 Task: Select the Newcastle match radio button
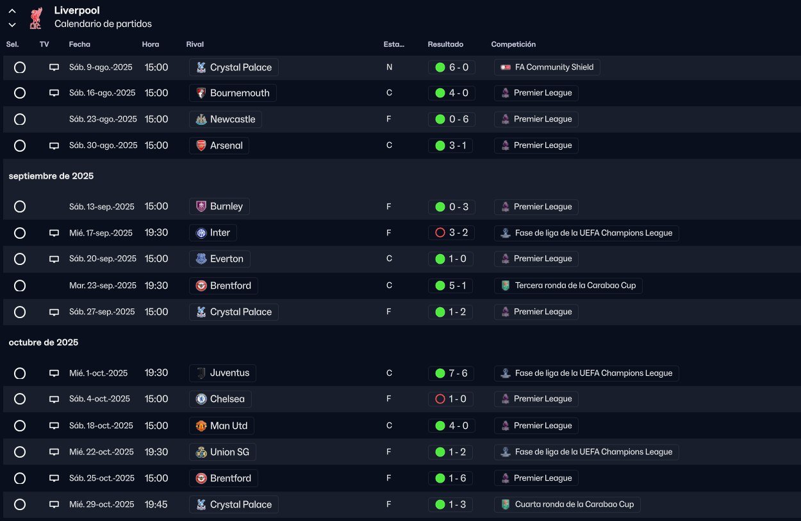(x=20, y=120)
